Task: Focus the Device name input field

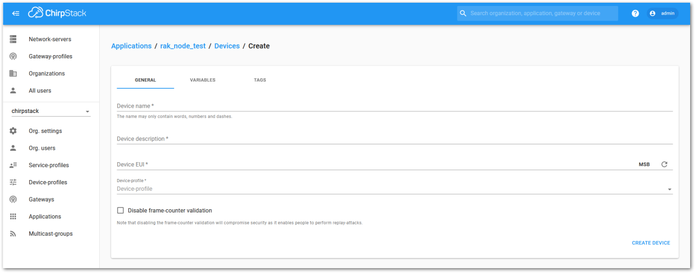Action: 395,106
